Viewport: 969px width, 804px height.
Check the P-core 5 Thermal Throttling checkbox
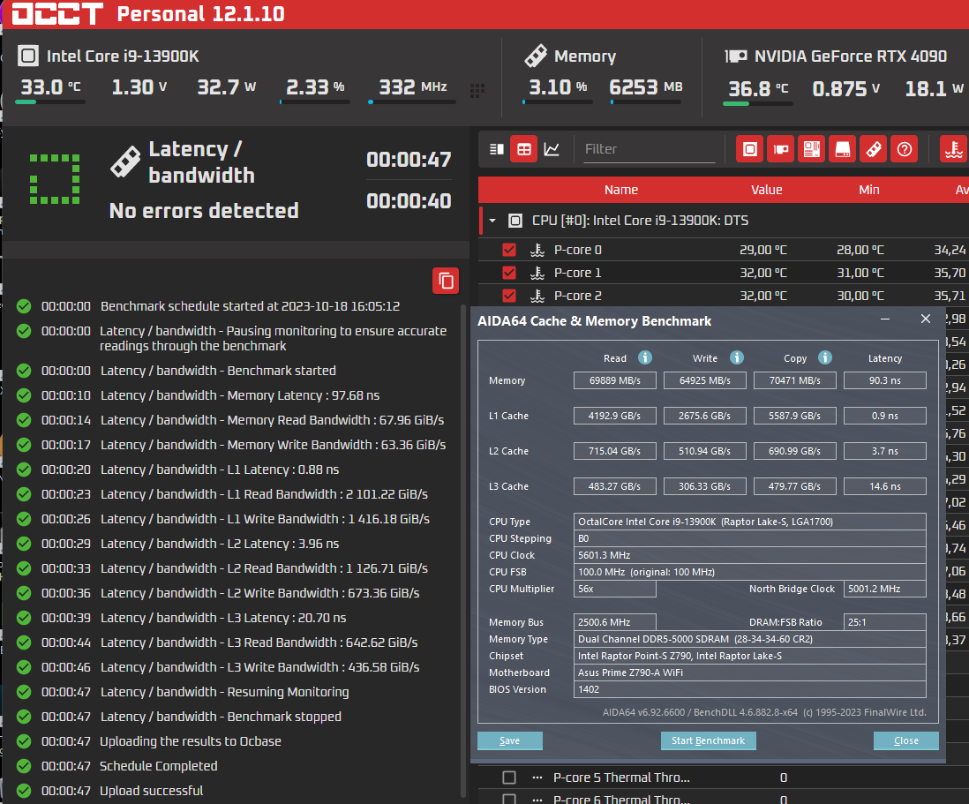click(509, 778)
